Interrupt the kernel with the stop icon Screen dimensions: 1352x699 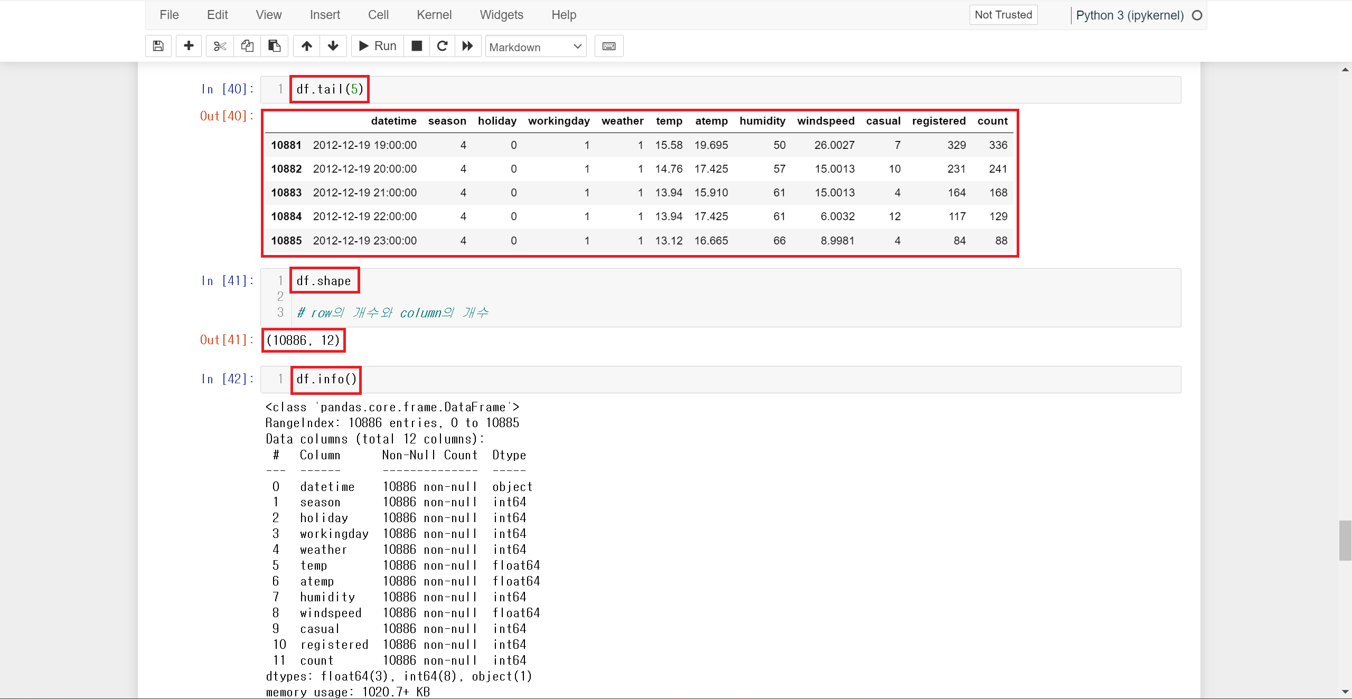pos(417,46)
